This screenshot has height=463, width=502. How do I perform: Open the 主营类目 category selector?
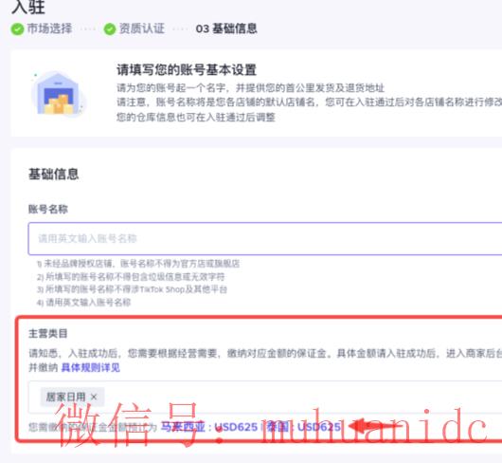click(x=265, y=397)
